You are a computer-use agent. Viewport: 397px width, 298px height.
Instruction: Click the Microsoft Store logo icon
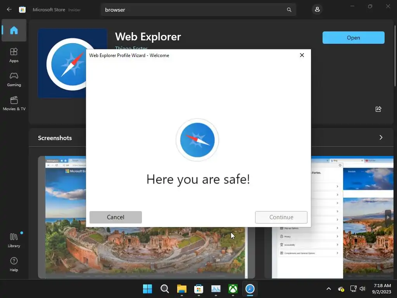click(22, 10)
